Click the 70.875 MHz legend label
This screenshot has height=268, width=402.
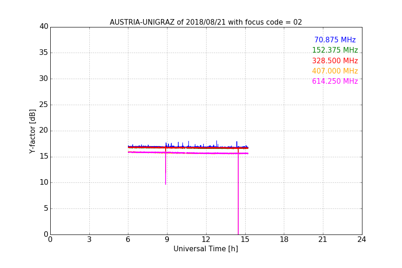[335, 40]
